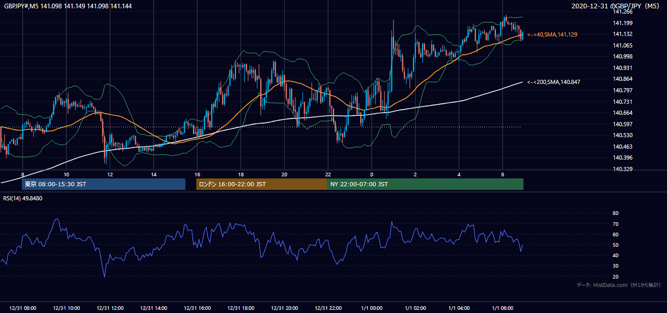The width and height of the screenshot is (667, 313).
Task: Click the HistData.com data credit text
Action: [x=618, y=285]
